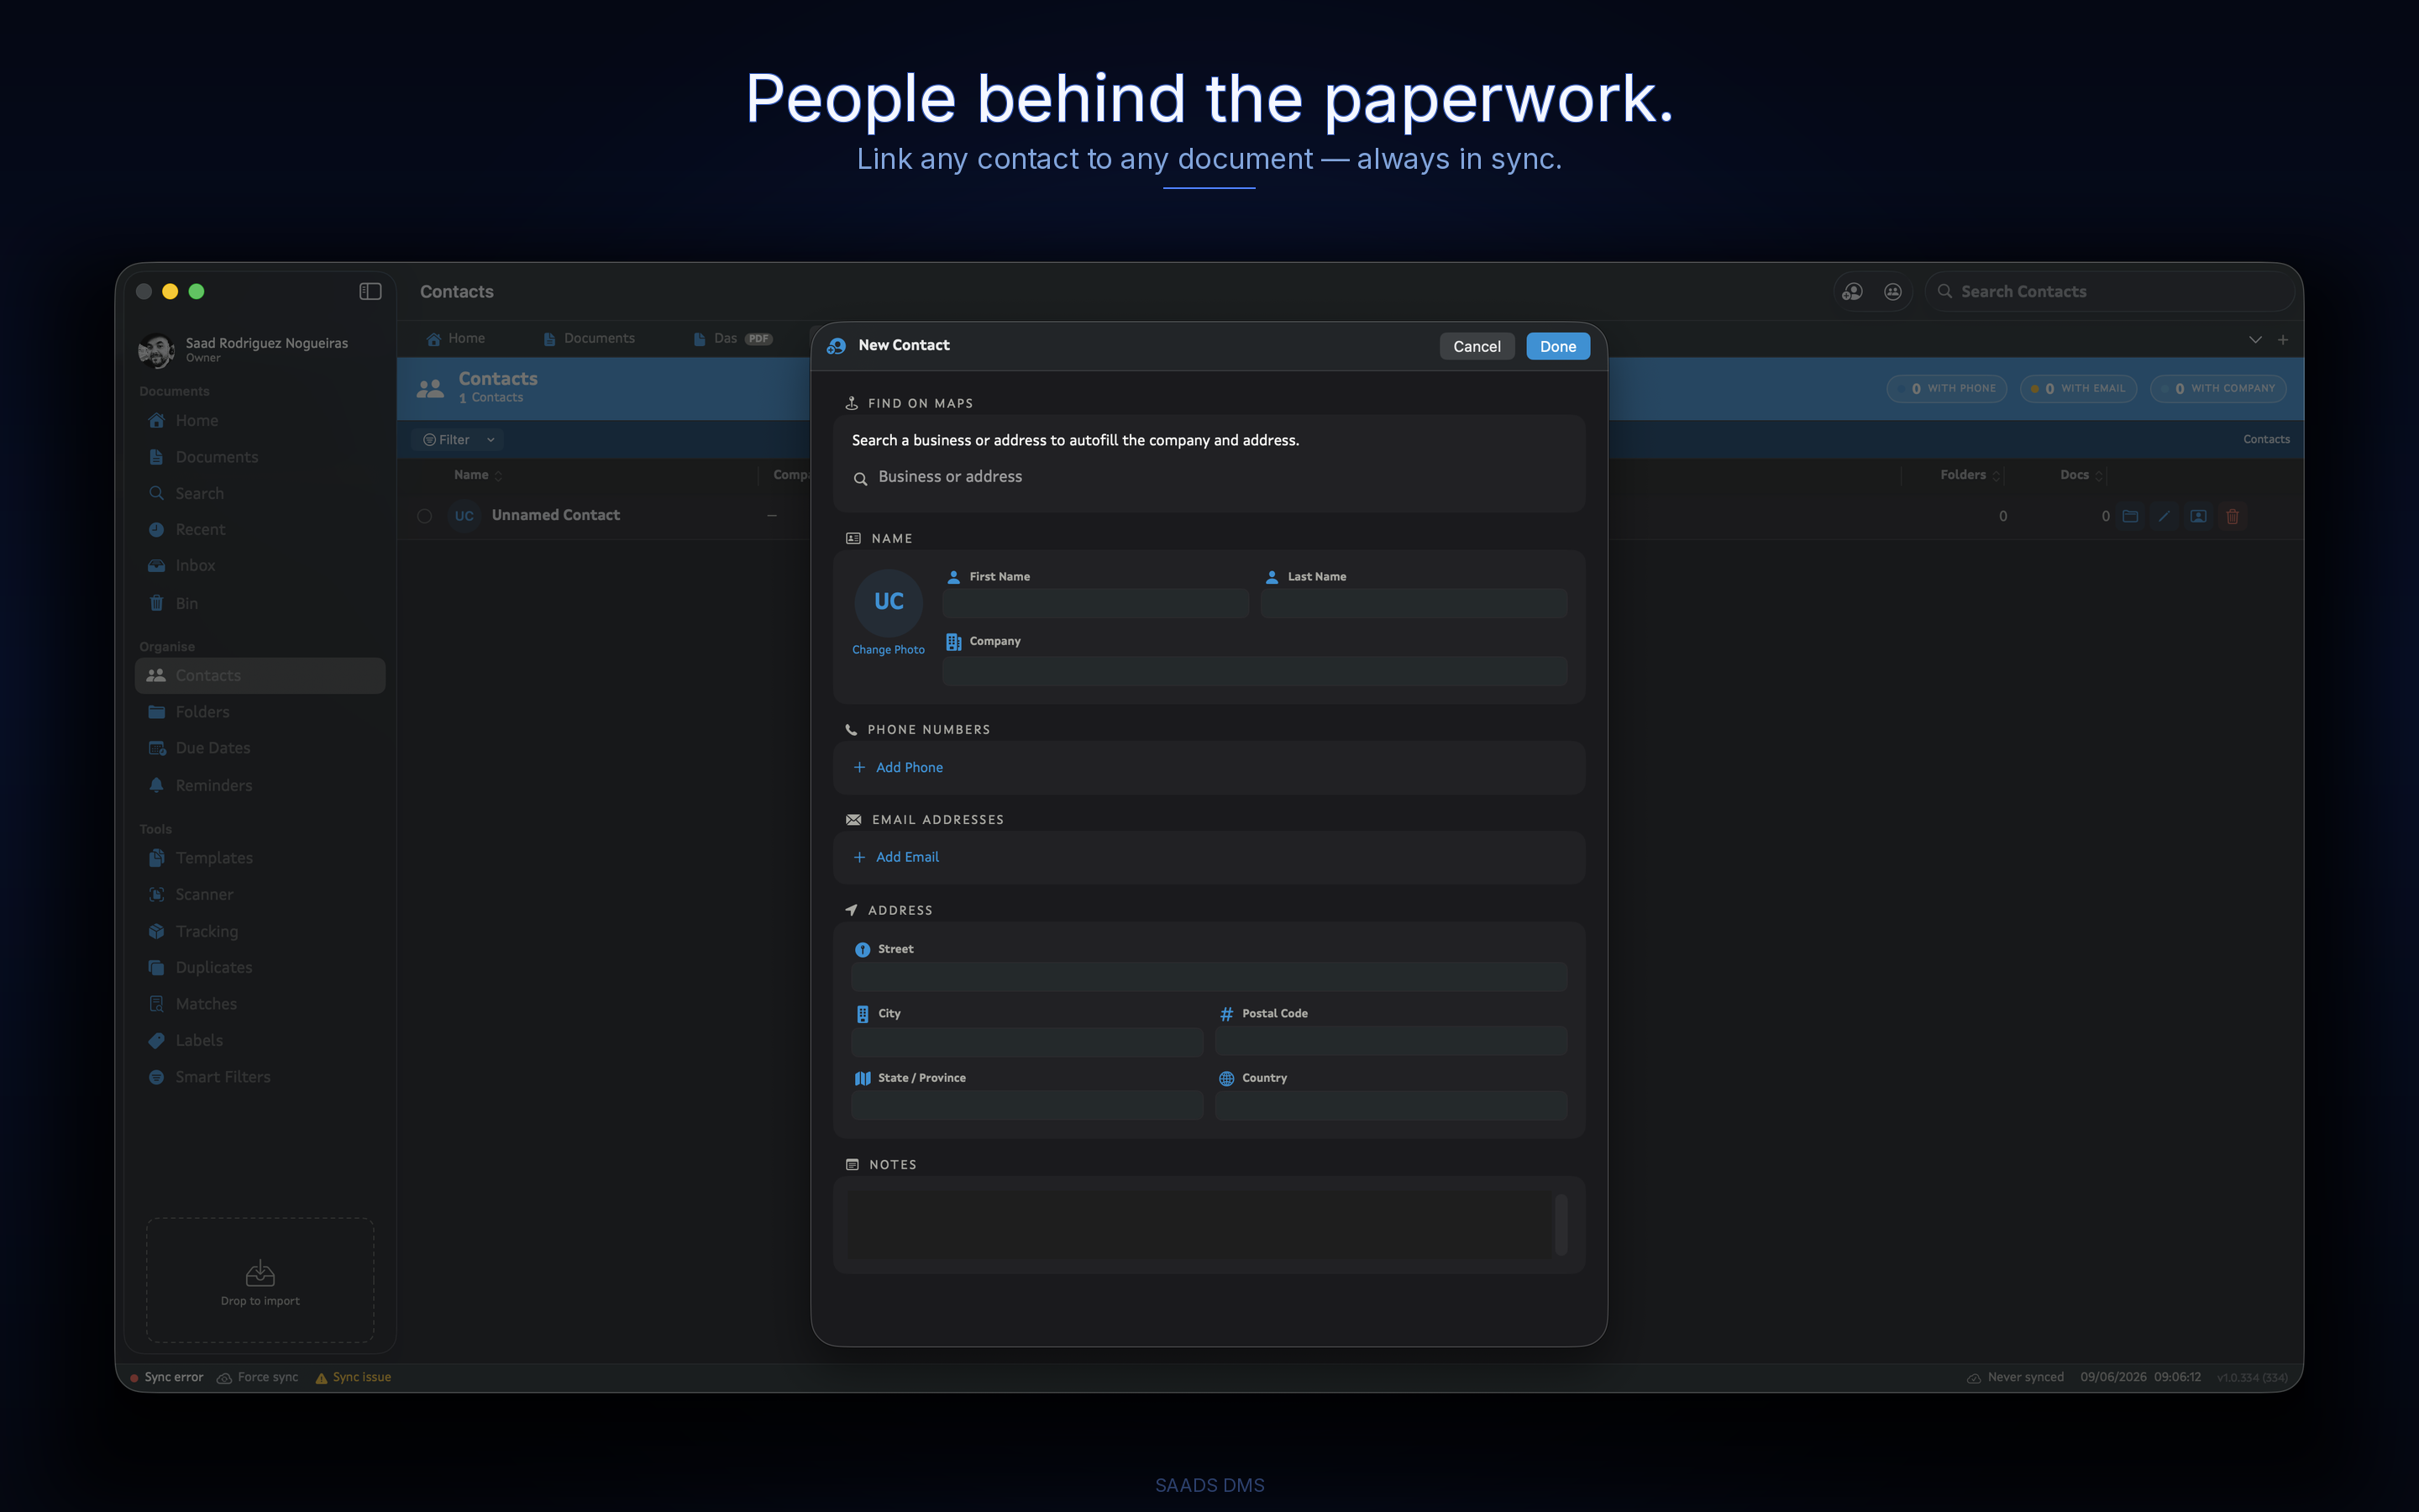Viewport: 2419px width, 1512px height.
Task: Focus the Business or address search field
Action: pyautogui.click(x=1209, y=477)
